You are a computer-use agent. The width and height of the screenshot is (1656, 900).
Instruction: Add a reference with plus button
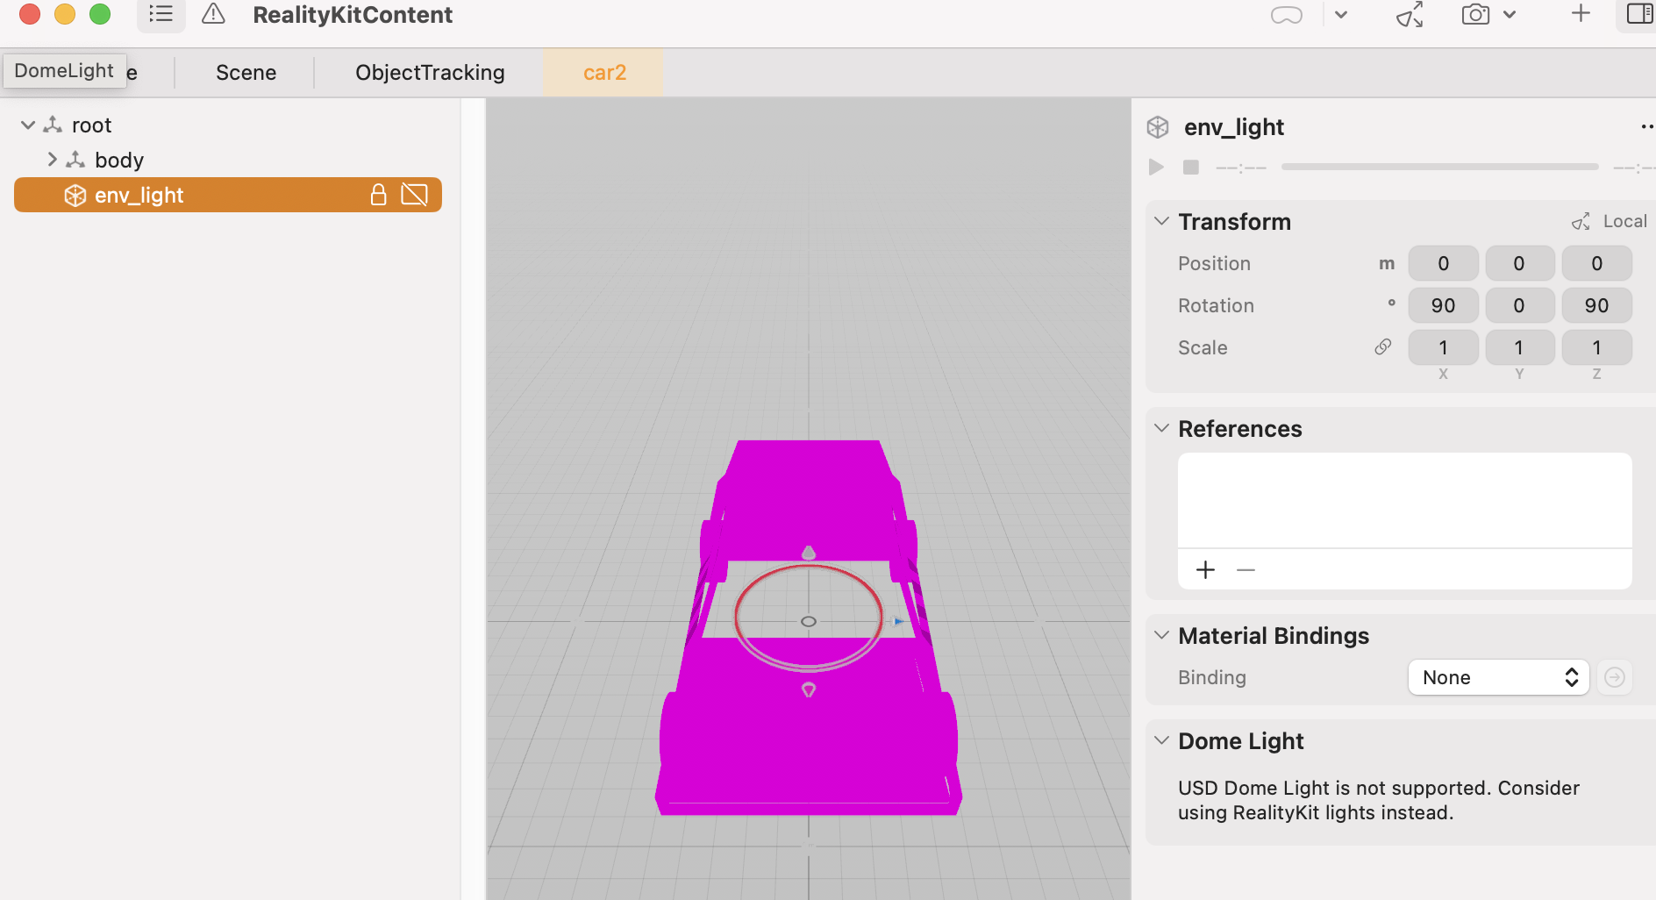(x=1205, y=570)
